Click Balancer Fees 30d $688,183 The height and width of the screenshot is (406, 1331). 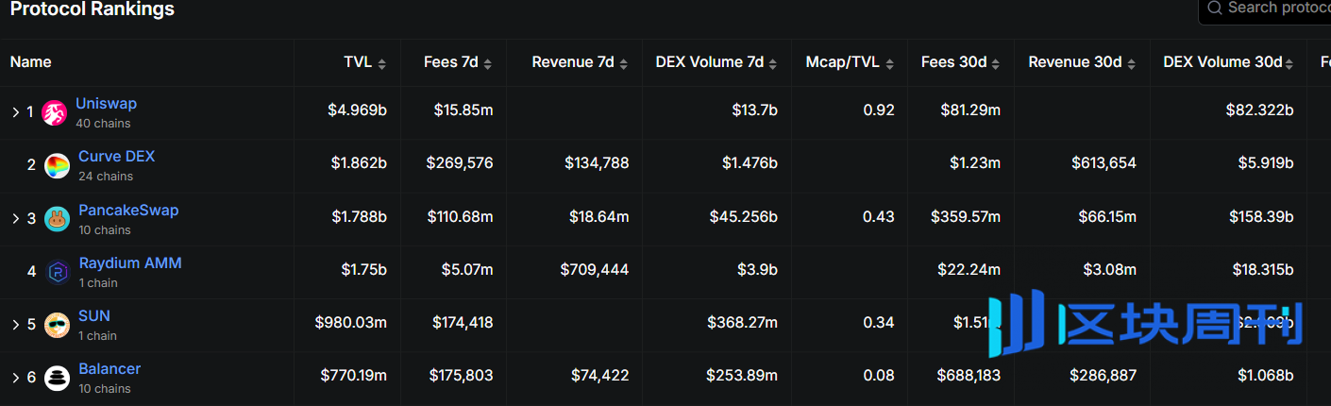(969, 376)
